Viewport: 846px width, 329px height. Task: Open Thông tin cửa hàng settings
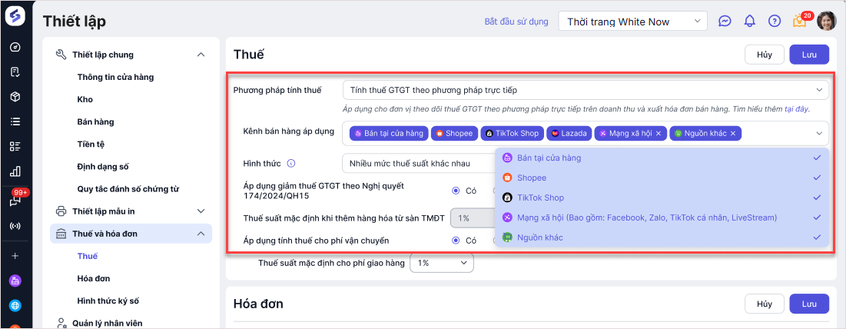click(115, 77)
